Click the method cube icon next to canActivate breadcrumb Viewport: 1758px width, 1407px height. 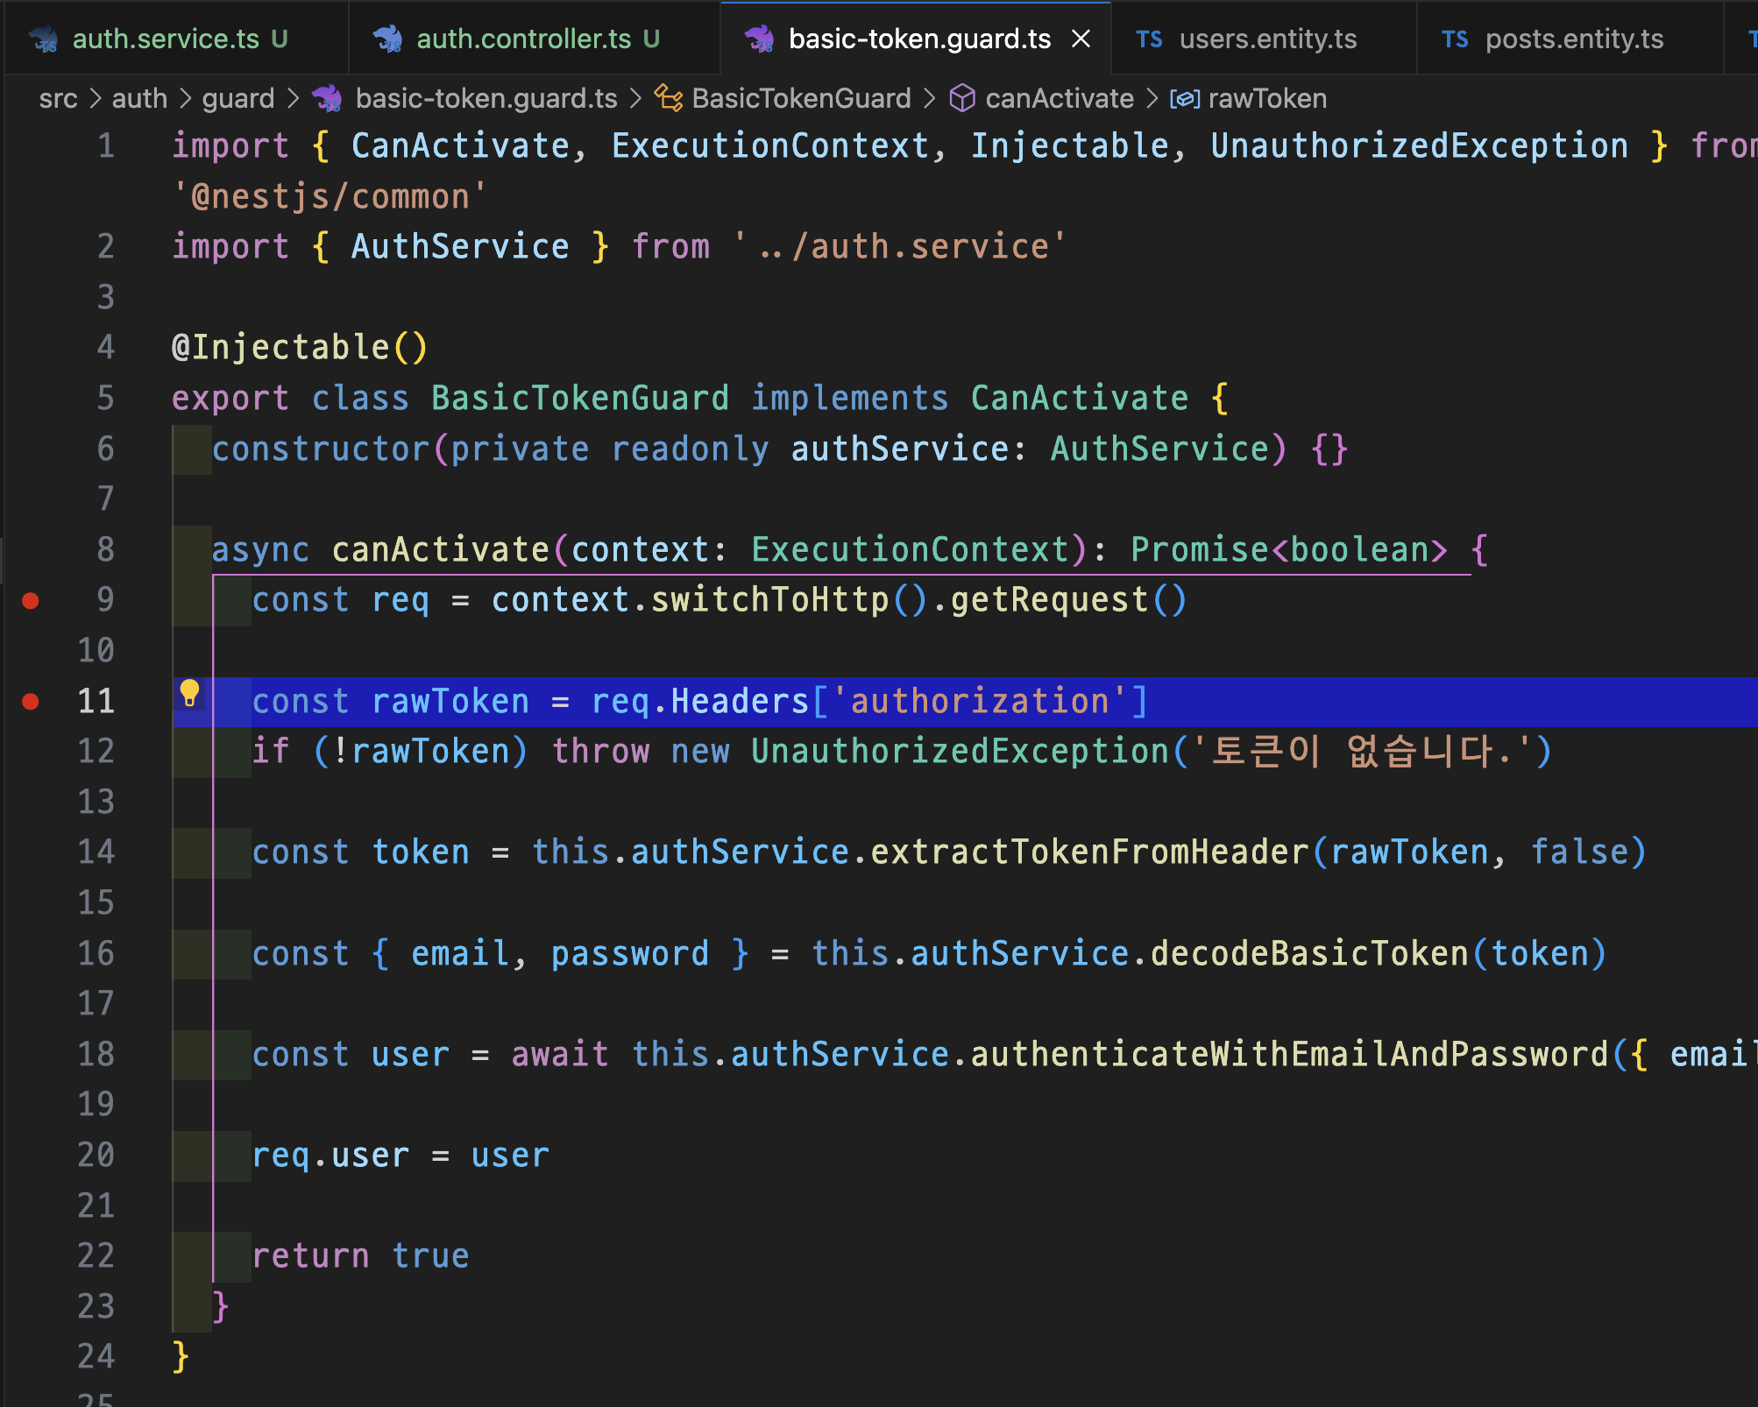[962, 98]
